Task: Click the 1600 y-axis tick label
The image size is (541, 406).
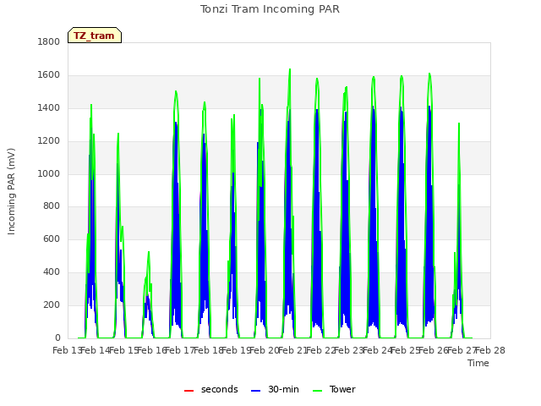Action: (49, 75)
